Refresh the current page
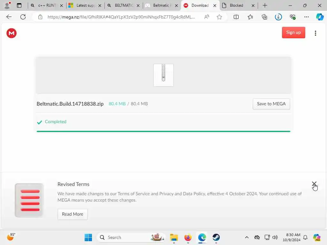This screenshot has width=327, height=245. point(23,17)
